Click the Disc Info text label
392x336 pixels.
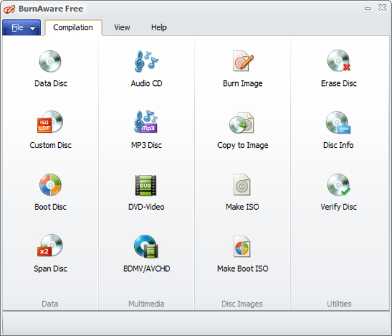[338, 145]
